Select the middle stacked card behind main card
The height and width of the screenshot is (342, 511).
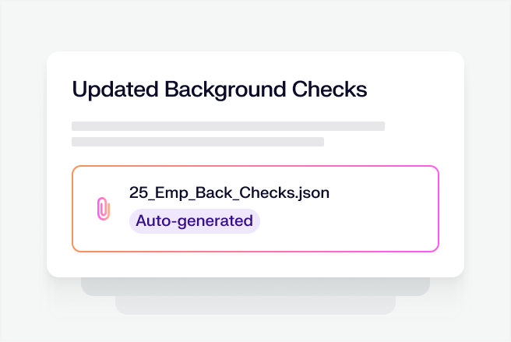(255, 287)
